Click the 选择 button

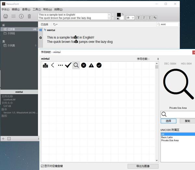[x=168, y=121]
